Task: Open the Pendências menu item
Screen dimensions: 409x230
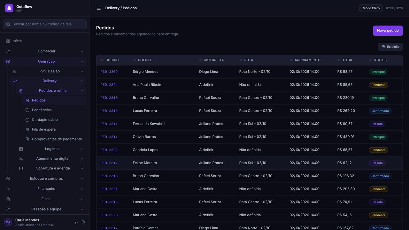Action: tap(54, 110)
